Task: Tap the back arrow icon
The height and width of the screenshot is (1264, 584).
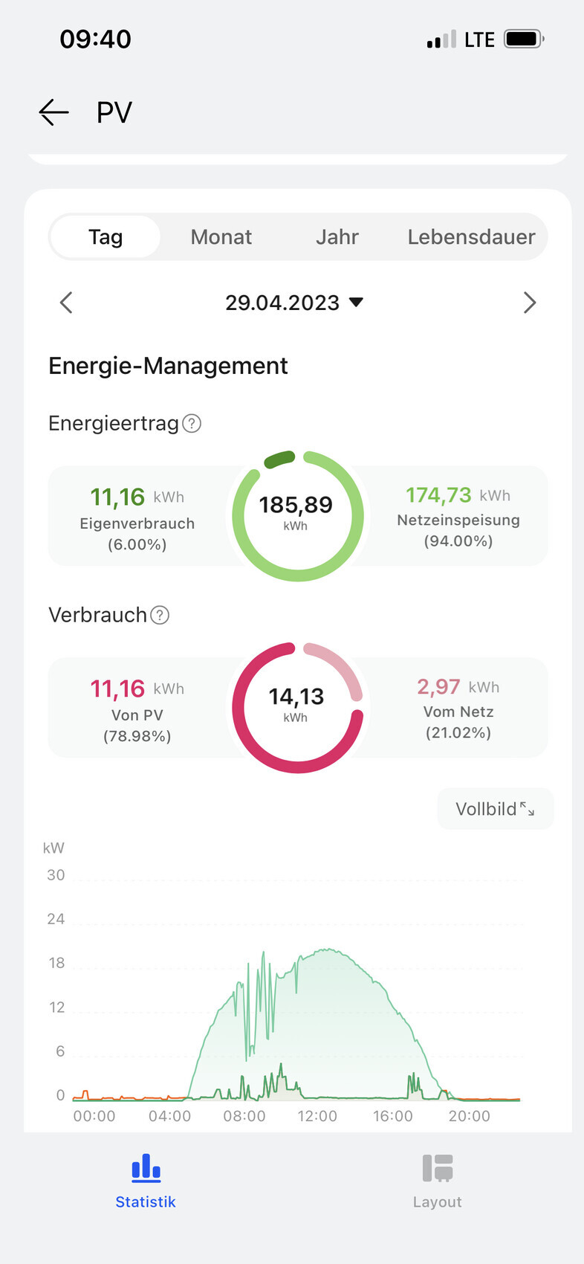Action: point(53,112)
